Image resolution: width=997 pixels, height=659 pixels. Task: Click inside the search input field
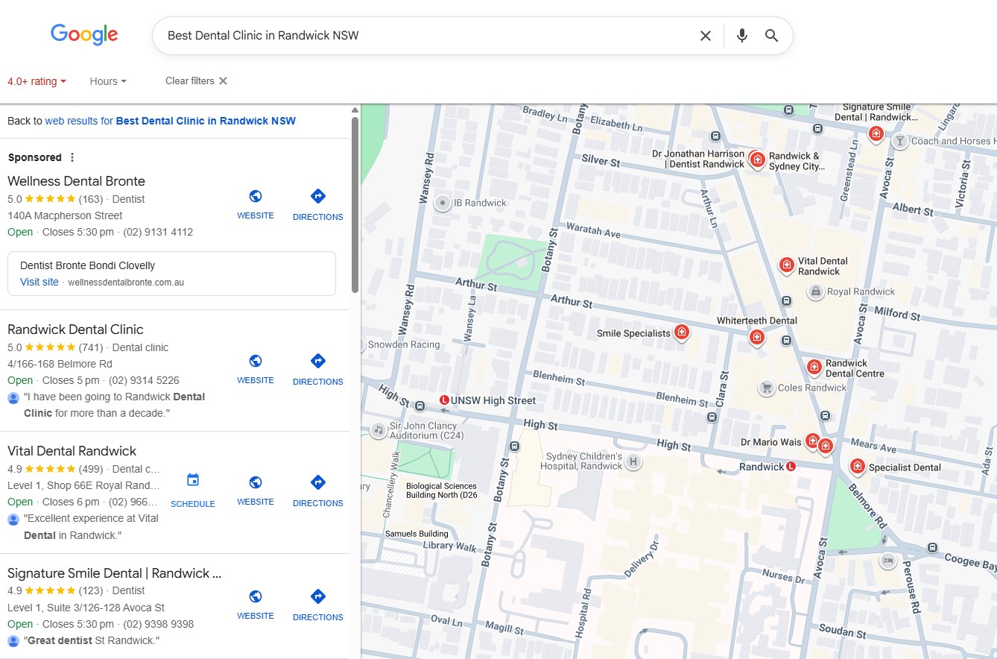pos(425,36)
